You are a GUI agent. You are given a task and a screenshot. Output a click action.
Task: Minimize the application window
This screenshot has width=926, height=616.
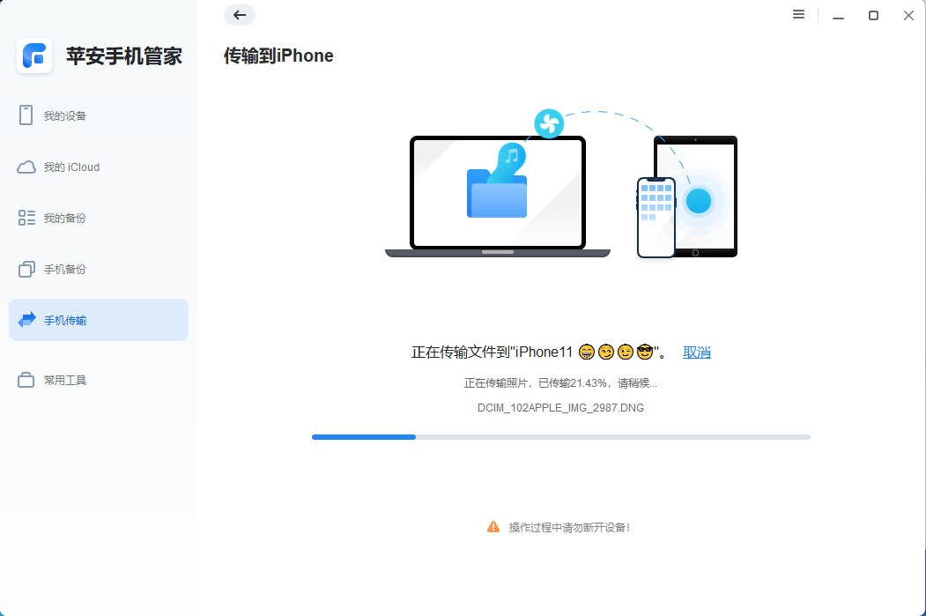[838, 15]
